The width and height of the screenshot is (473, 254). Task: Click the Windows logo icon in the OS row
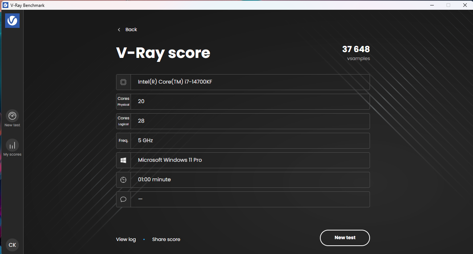(123, 160)
